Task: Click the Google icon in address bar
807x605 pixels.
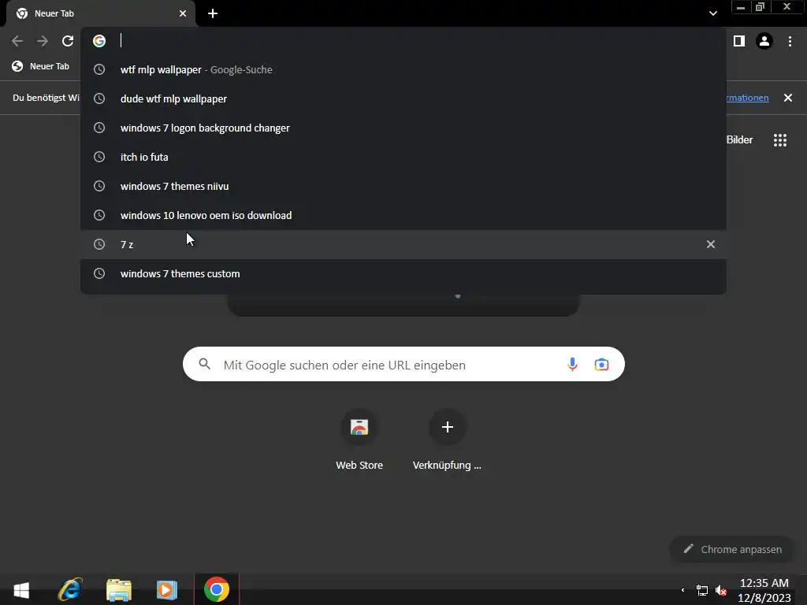Action: 99,41
